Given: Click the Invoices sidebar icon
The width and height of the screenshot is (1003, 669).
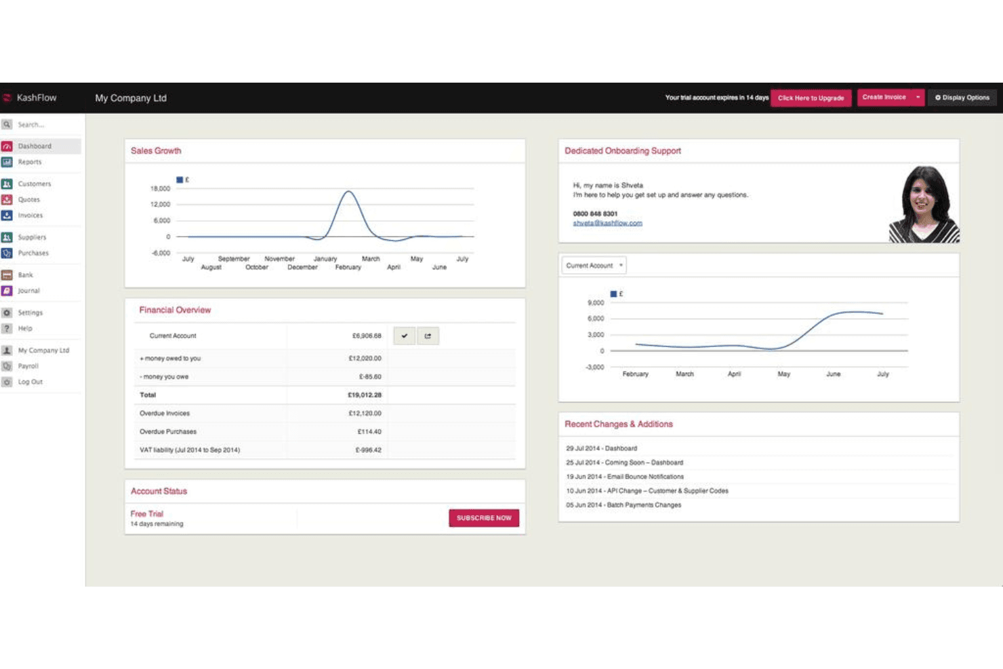Looking at the screenshot, I should click(x=7, y=215).
